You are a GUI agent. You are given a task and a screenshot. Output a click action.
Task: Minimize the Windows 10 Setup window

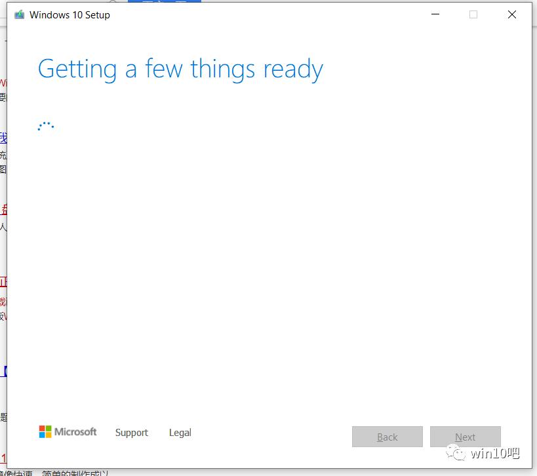point(435,14)
